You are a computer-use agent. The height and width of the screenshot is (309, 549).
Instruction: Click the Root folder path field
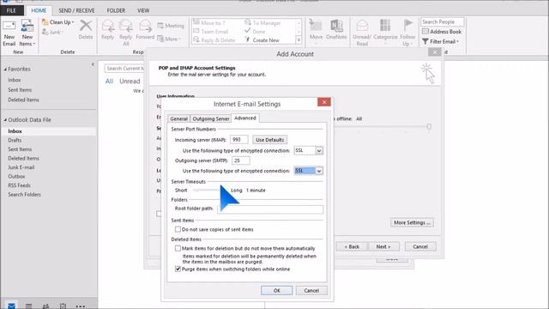pyautogui.click(x=270, y=209)
